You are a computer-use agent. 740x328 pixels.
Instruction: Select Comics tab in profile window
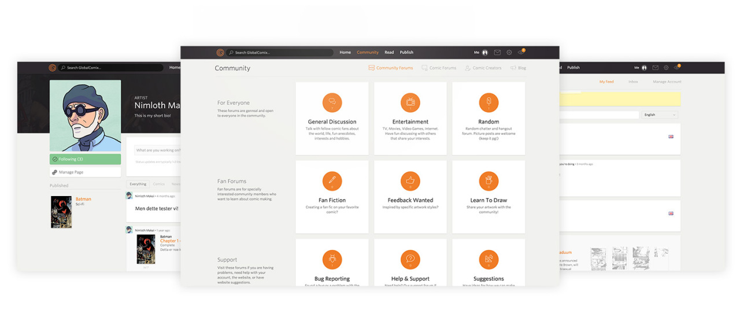[x=158, y=184]
